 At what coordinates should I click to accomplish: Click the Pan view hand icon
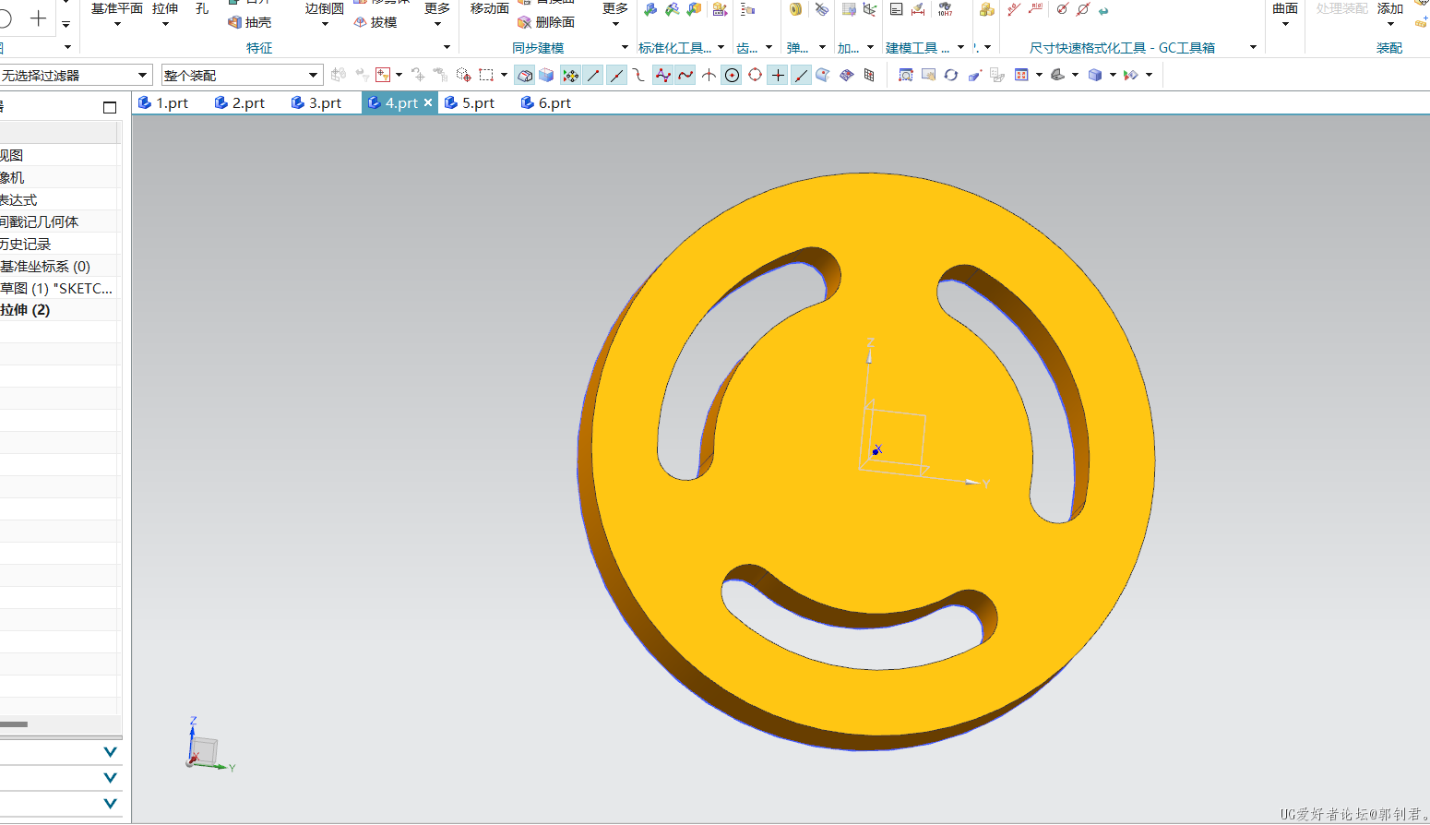928,75
